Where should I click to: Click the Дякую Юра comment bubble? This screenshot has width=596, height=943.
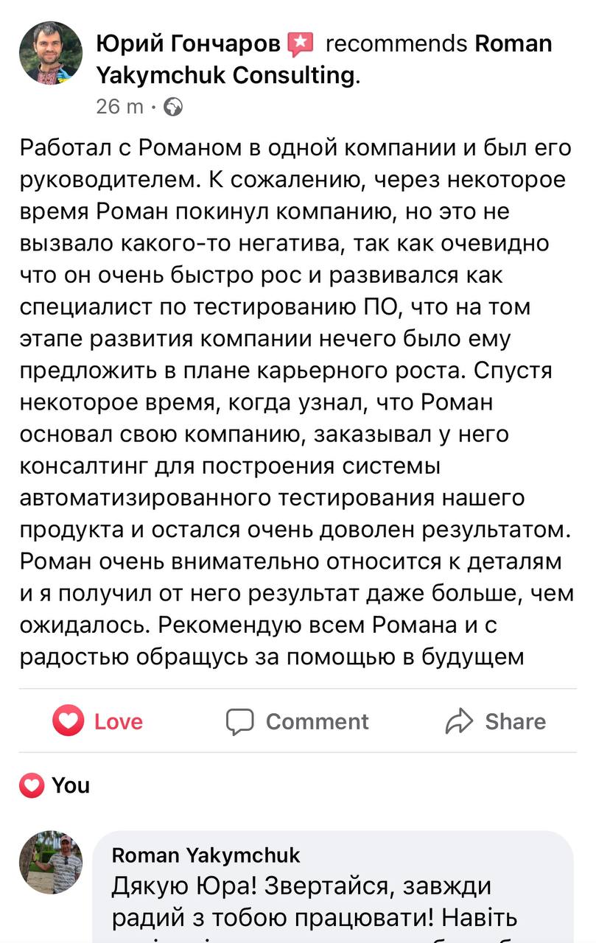333,888
